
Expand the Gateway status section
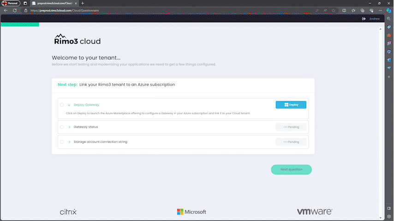coord(69,127)
